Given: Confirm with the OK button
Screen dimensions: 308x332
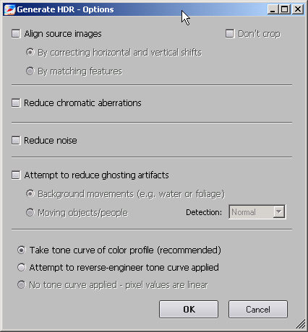Looking at the screenshot, I should [x=189, y=309].
